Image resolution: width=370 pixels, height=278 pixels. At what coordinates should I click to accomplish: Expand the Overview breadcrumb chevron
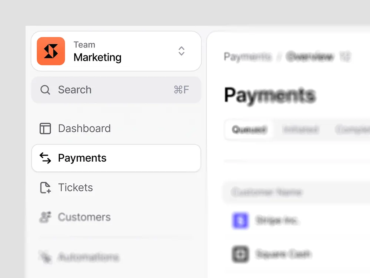pyautogui.click(x=345, y=57)
